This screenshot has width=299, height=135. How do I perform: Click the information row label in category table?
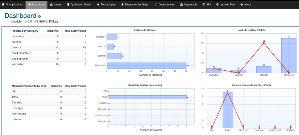point(18,64)
